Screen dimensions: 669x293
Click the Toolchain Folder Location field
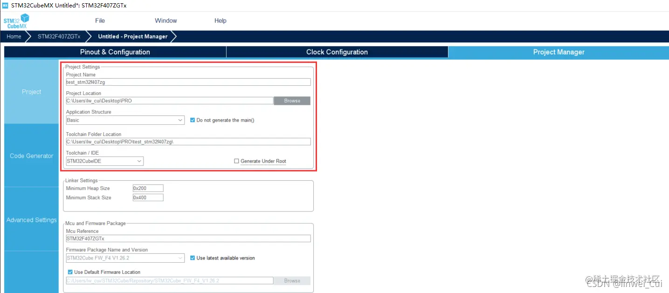(x=188, y=142)
